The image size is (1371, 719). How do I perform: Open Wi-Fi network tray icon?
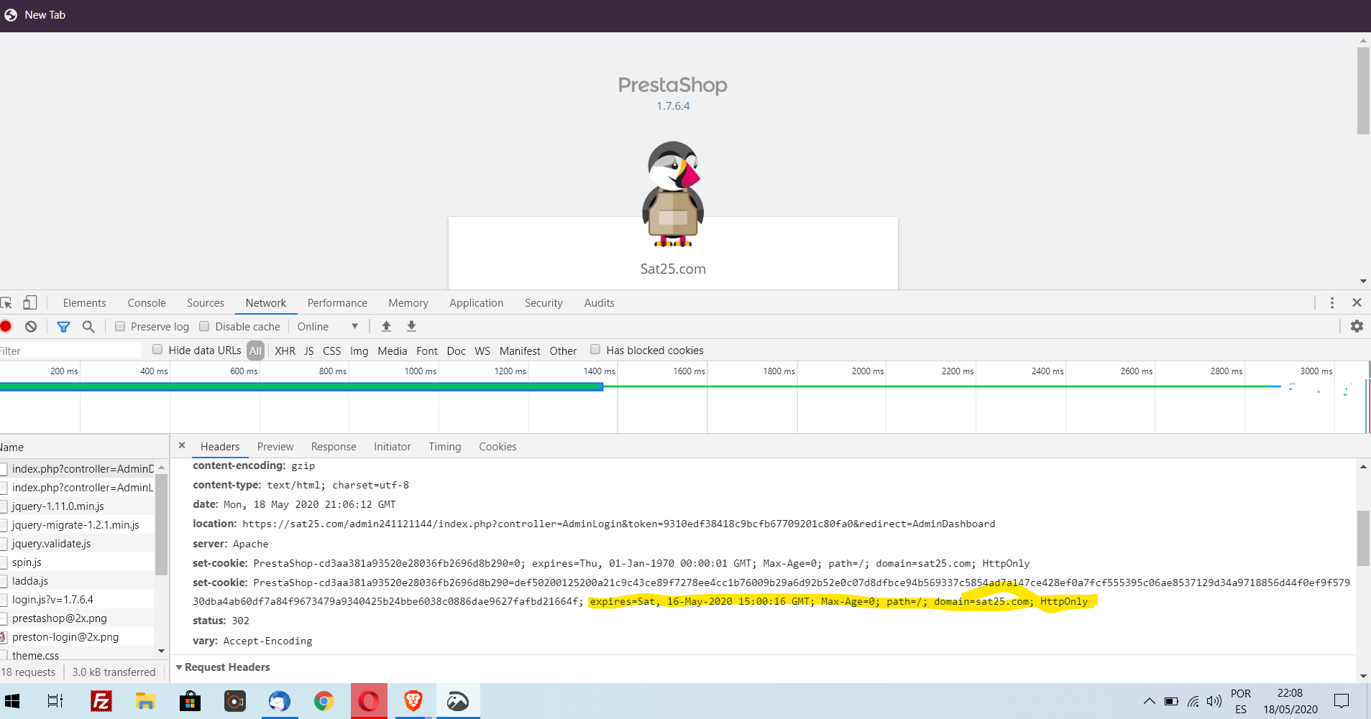[1193, 701]
